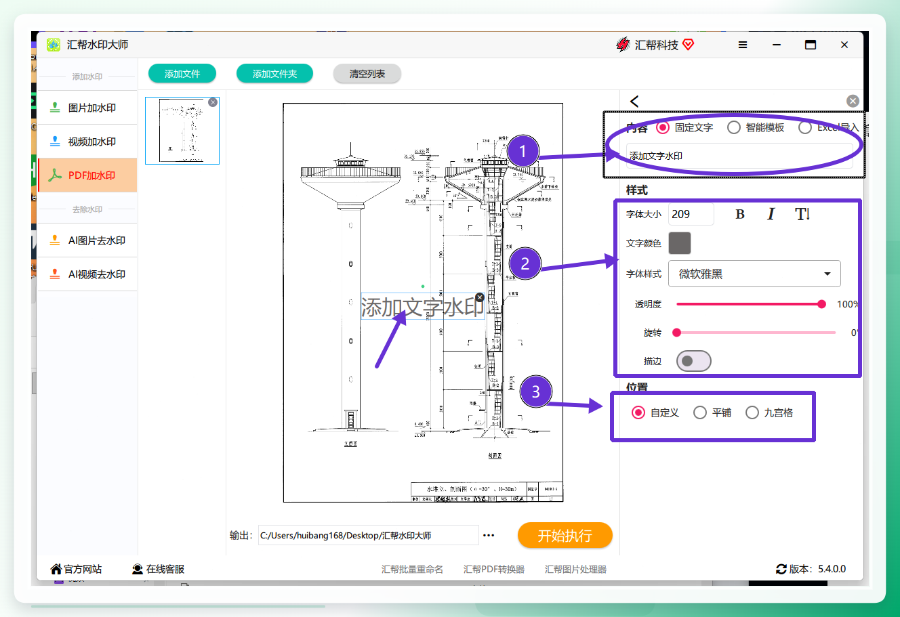Open the AI图片去水印 section
900x617 pixels.
(x=87, y=240)
